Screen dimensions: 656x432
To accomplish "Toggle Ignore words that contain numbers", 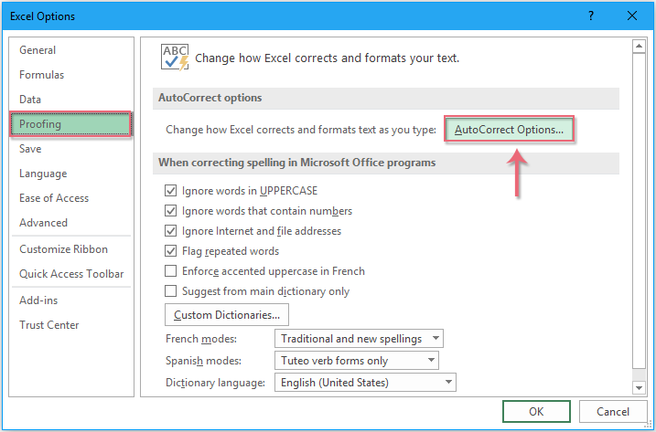I will (171, 211).
